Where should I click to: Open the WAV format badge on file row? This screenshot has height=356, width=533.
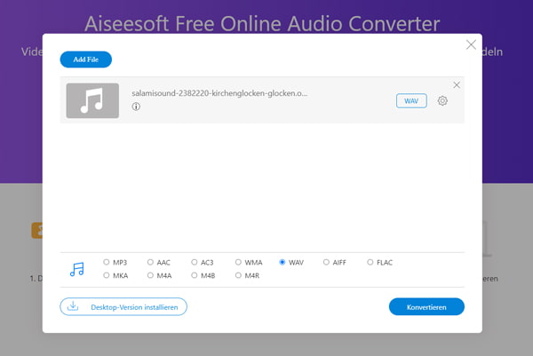411,101
